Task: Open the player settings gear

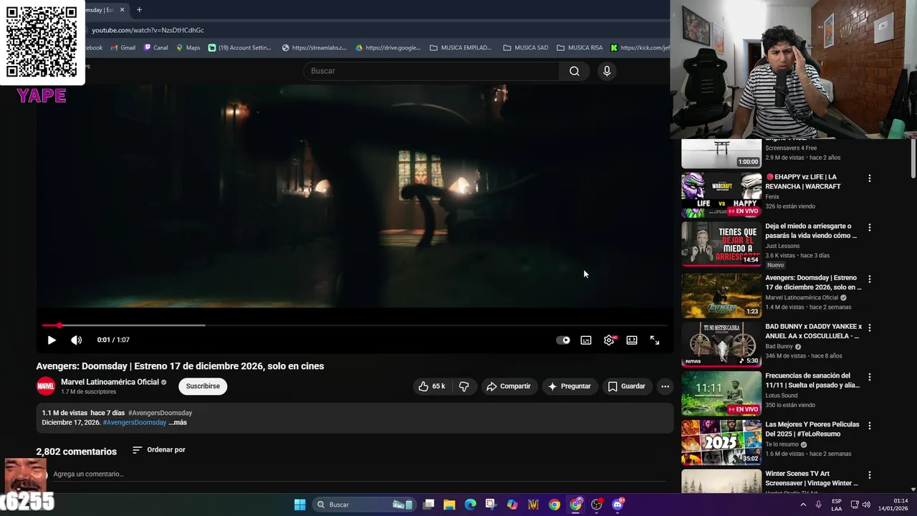Action: (x=609, y=340)
